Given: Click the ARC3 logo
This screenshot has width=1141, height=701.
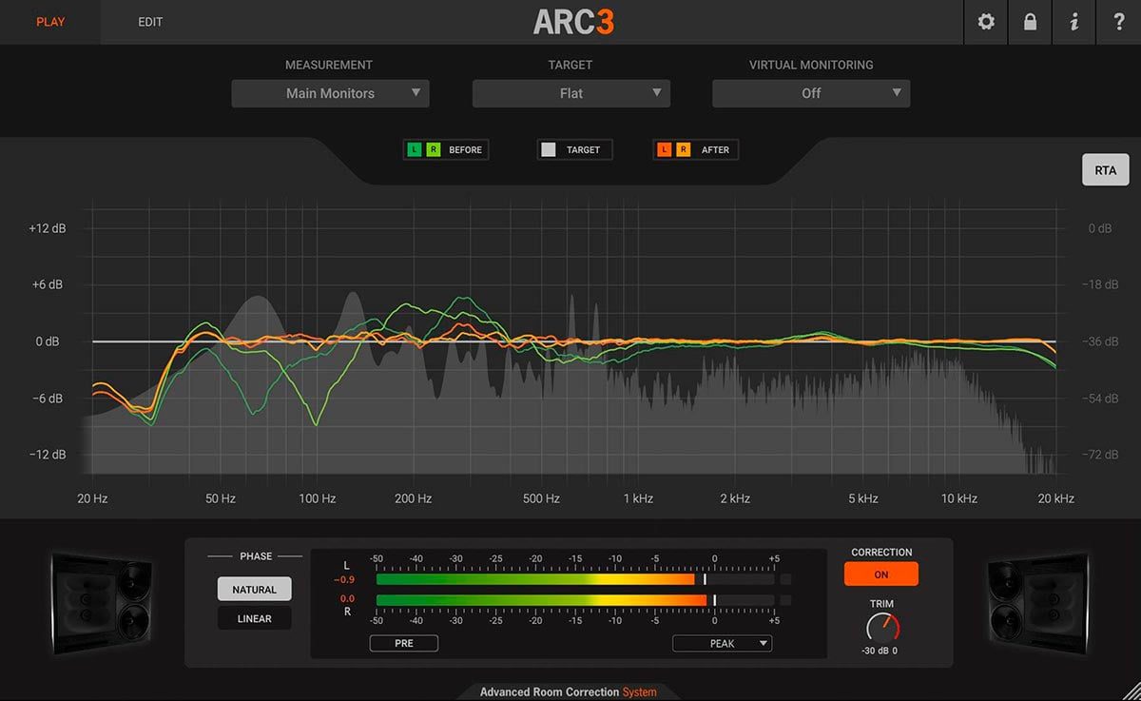Looking at the screenshot, I should pos(573,22).
